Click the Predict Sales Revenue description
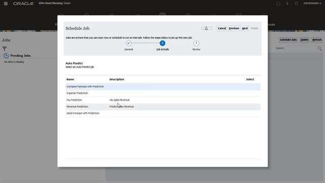325x183 pixels. [121, 107]
